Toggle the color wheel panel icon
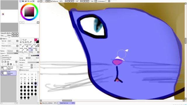Screen dimensions: 187x105 21,1
